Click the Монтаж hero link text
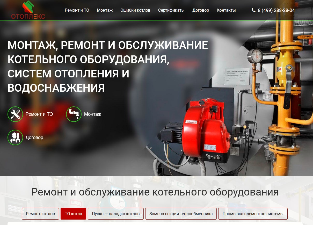The image size is (313, 225). (93, 114)
